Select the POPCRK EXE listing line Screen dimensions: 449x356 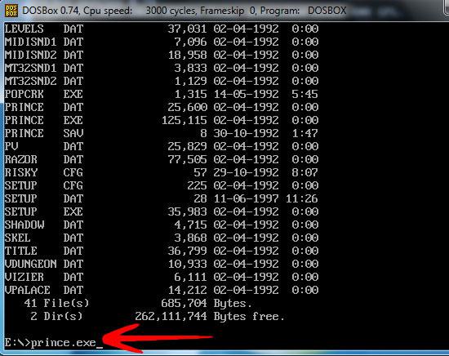click(x=162, y=94)
